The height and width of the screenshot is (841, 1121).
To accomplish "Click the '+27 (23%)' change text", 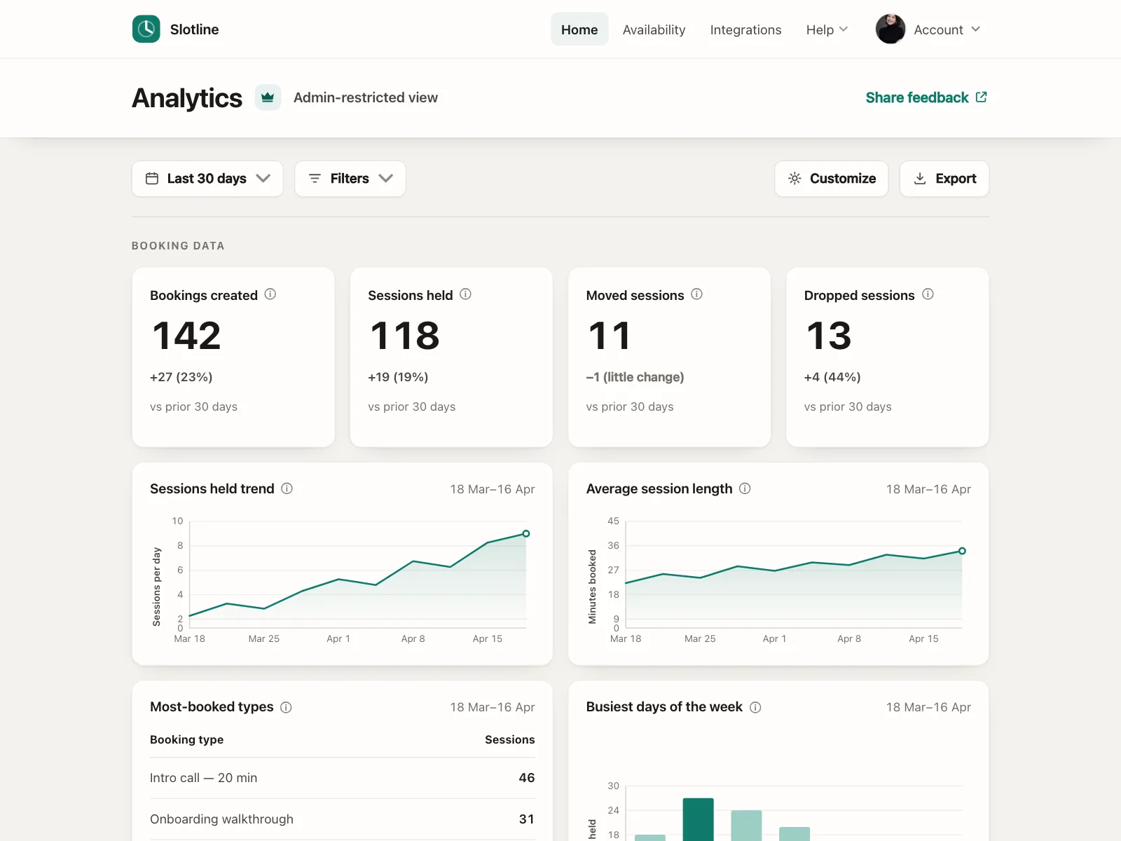I will (181, 377).
